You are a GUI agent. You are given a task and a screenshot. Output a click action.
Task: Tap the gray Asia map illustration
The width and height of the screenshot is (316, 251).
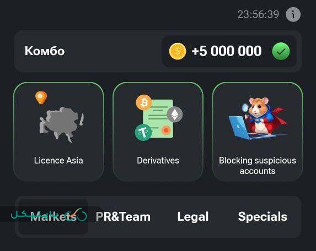[61, 124]
